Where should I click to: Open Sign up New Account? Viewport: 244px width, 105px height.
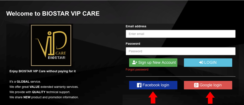pyautogui.click(x=153, y=63)
